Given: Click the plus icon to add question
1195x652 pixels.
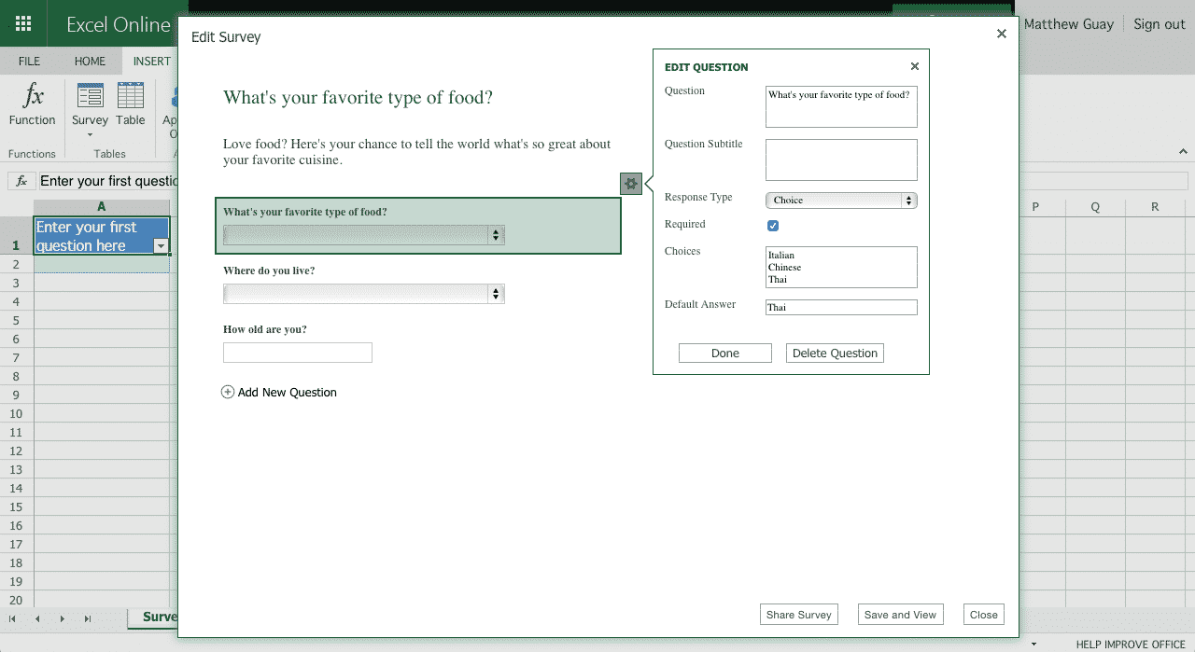Looking at the screenshot, I should [x=228, y=393].
